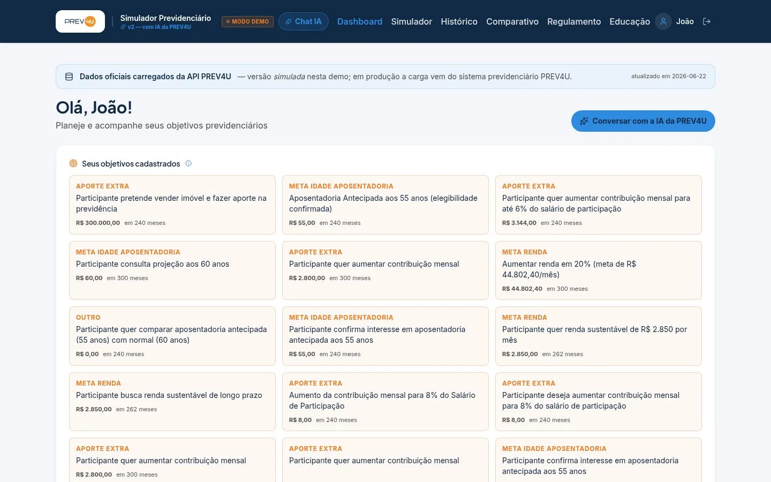
Task: Select the Participante deseja aumentar contribuição card
Action: click(599, 402)
